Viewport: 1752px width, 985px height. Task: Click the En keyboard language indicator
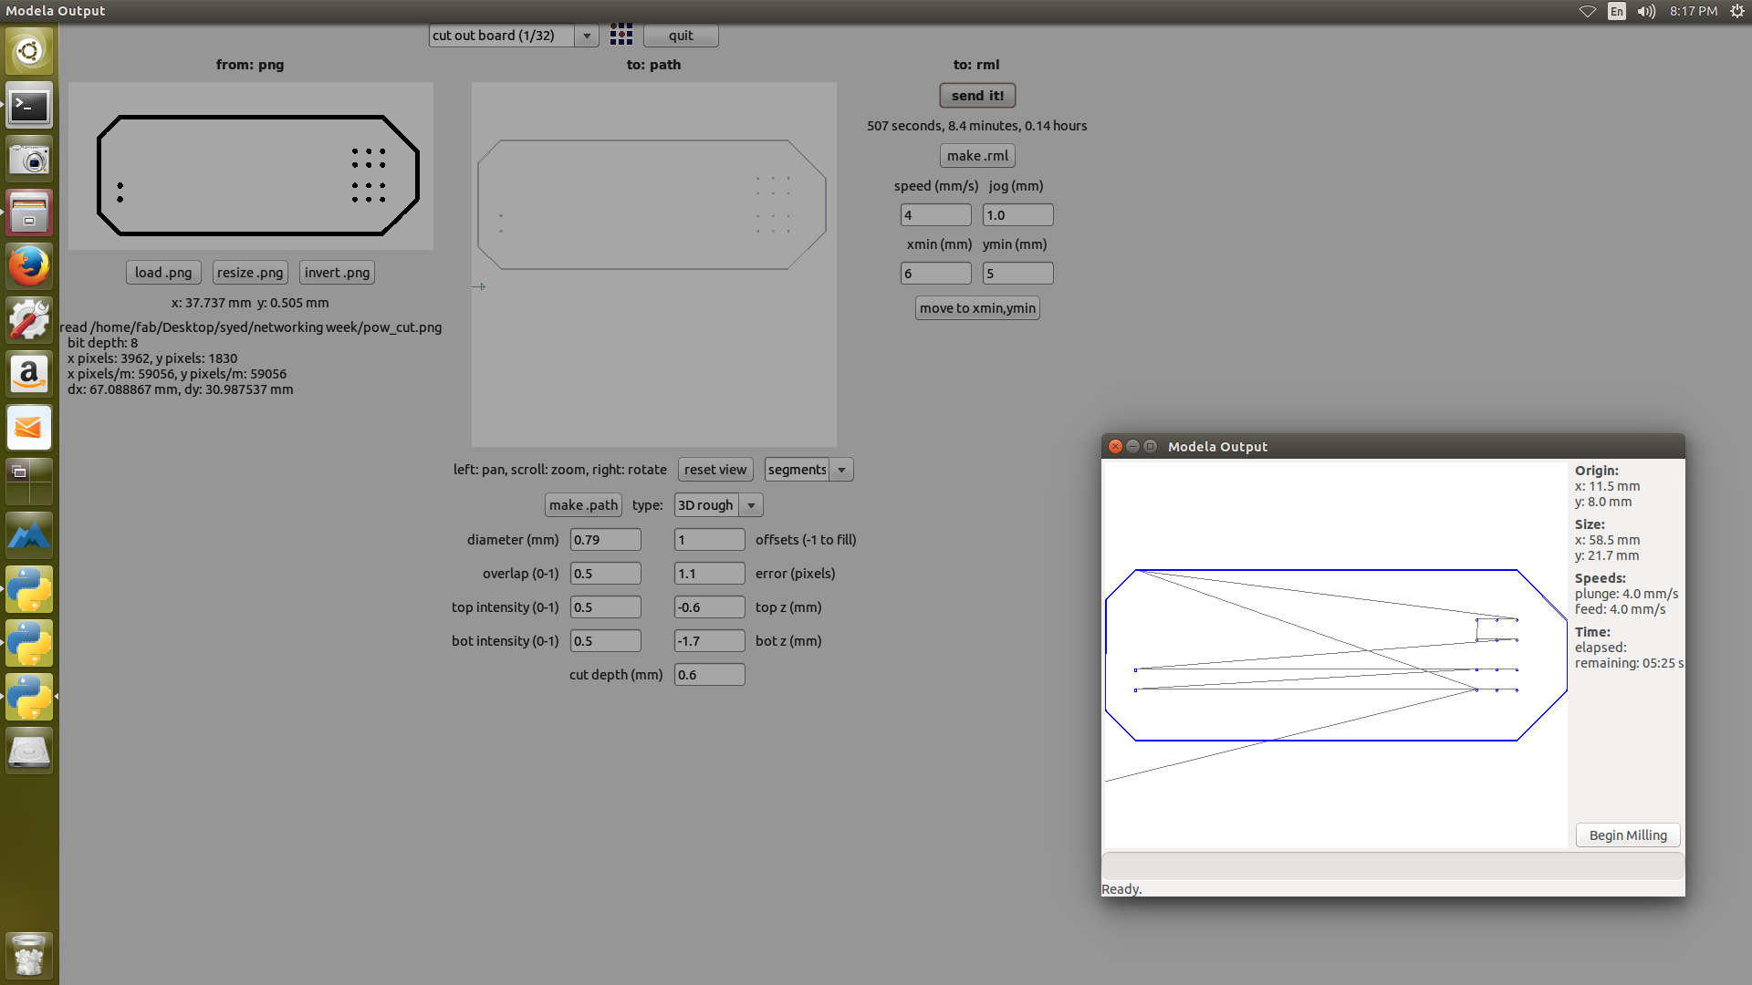[x=1617, y=11]
